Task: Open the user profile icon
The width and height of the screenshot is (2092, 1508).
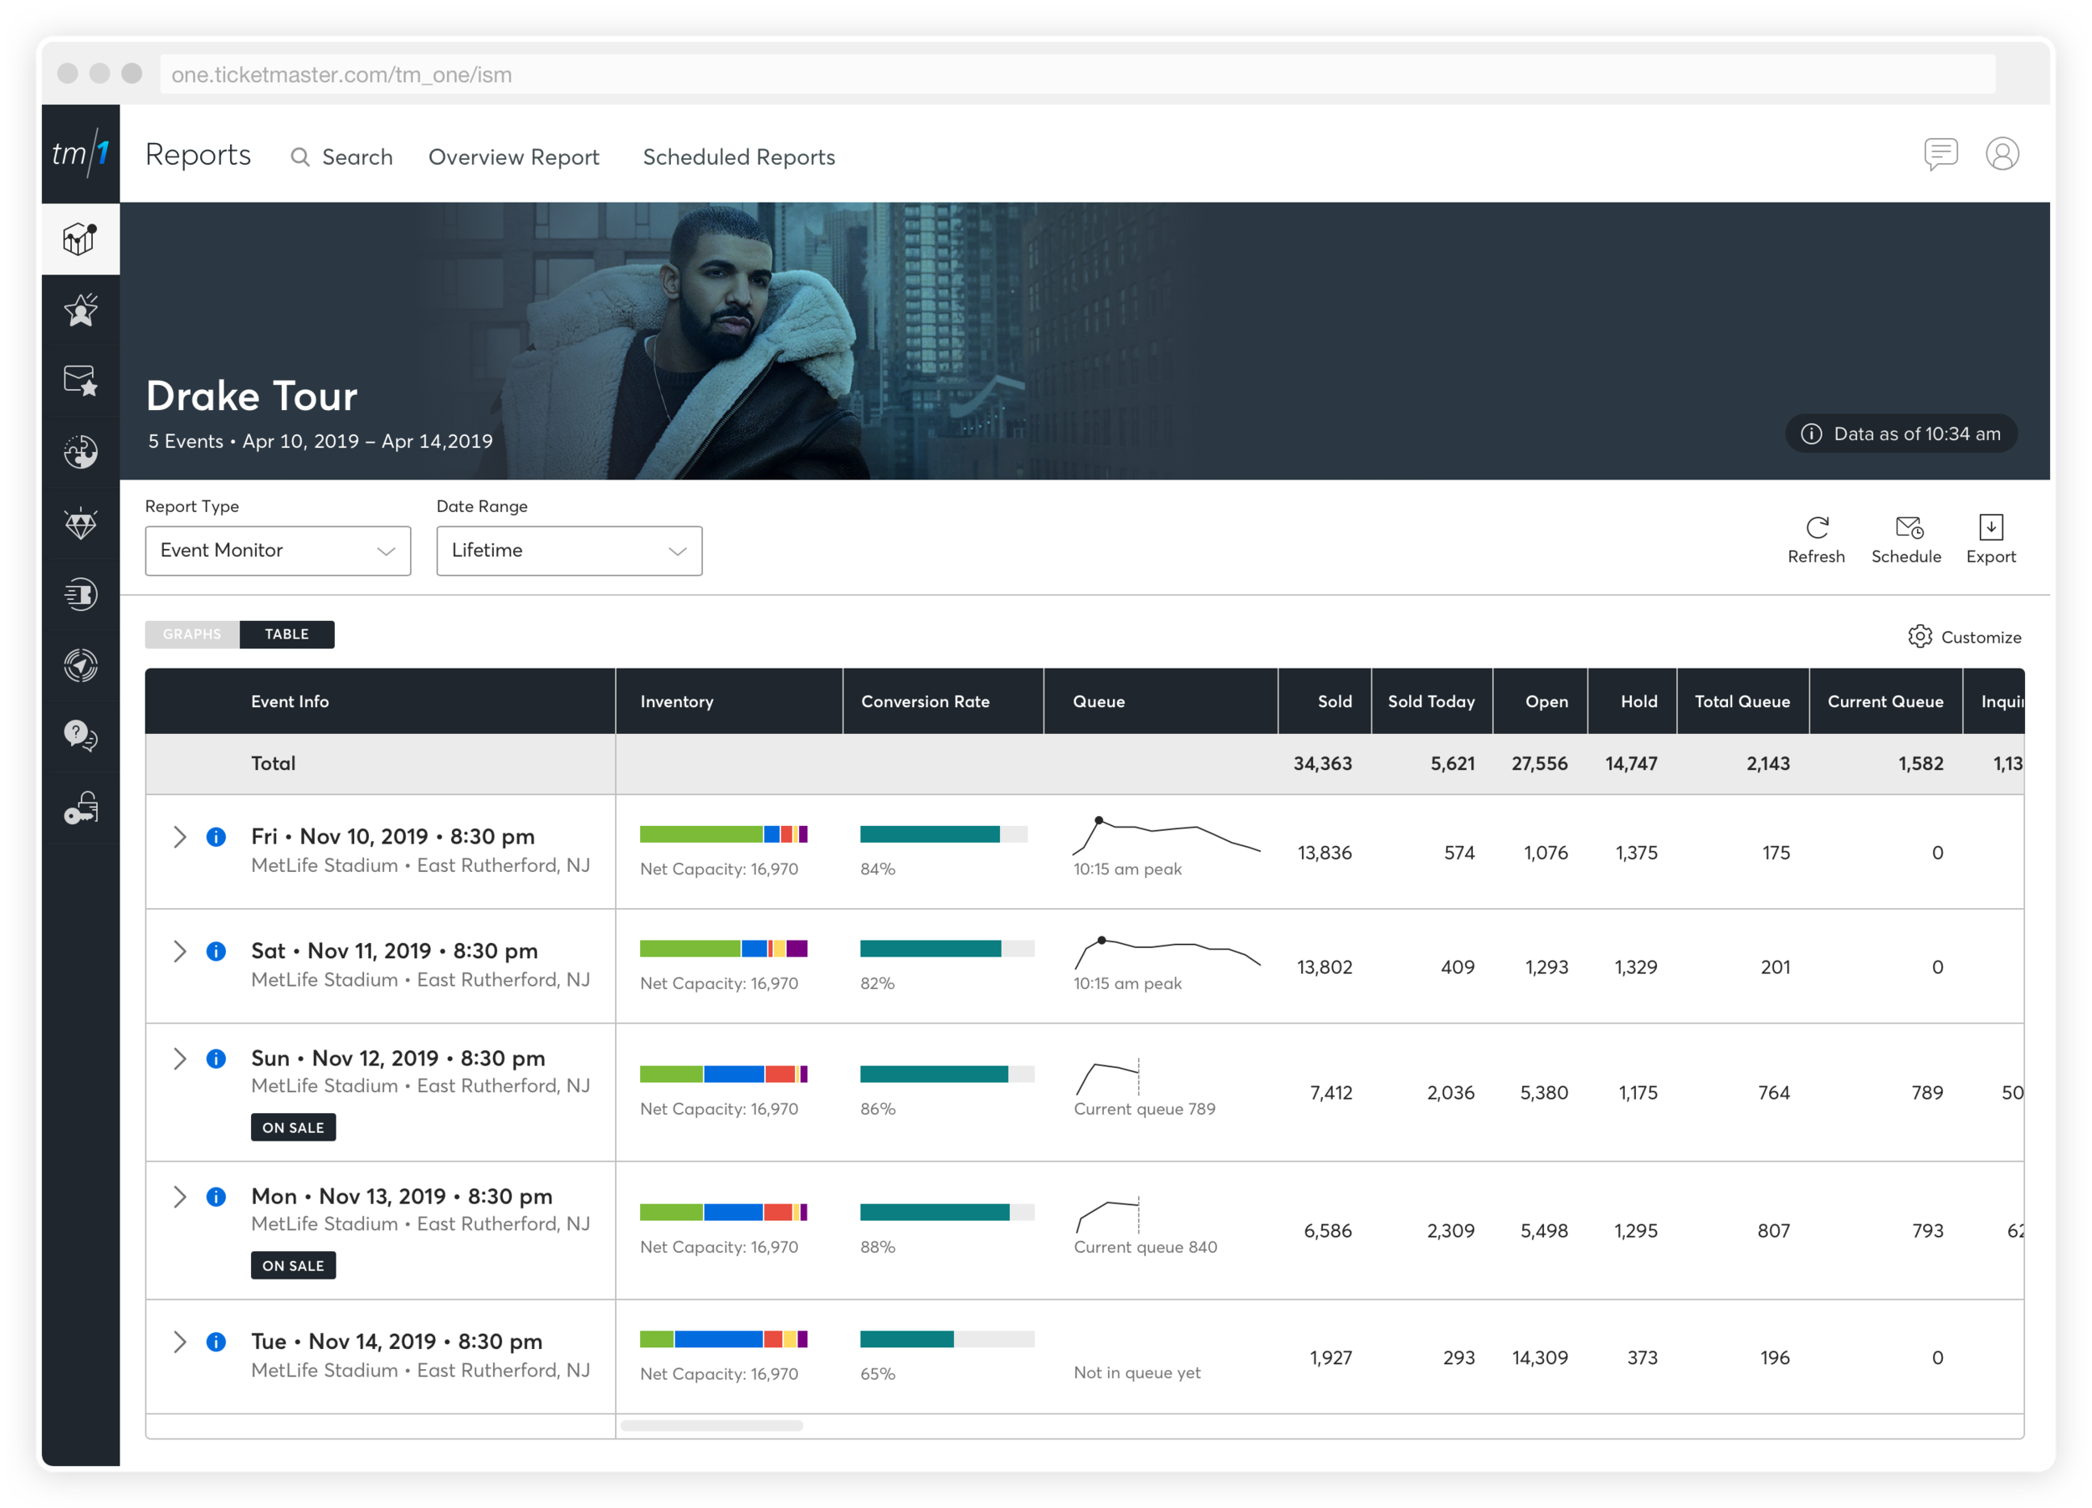Action: pyautogui.click(x=2002, y=154)
